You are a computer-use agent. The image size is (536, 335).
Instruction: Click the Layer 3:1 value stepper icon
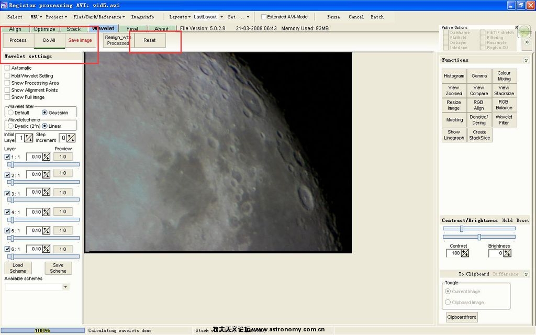(x=46, y=192)
